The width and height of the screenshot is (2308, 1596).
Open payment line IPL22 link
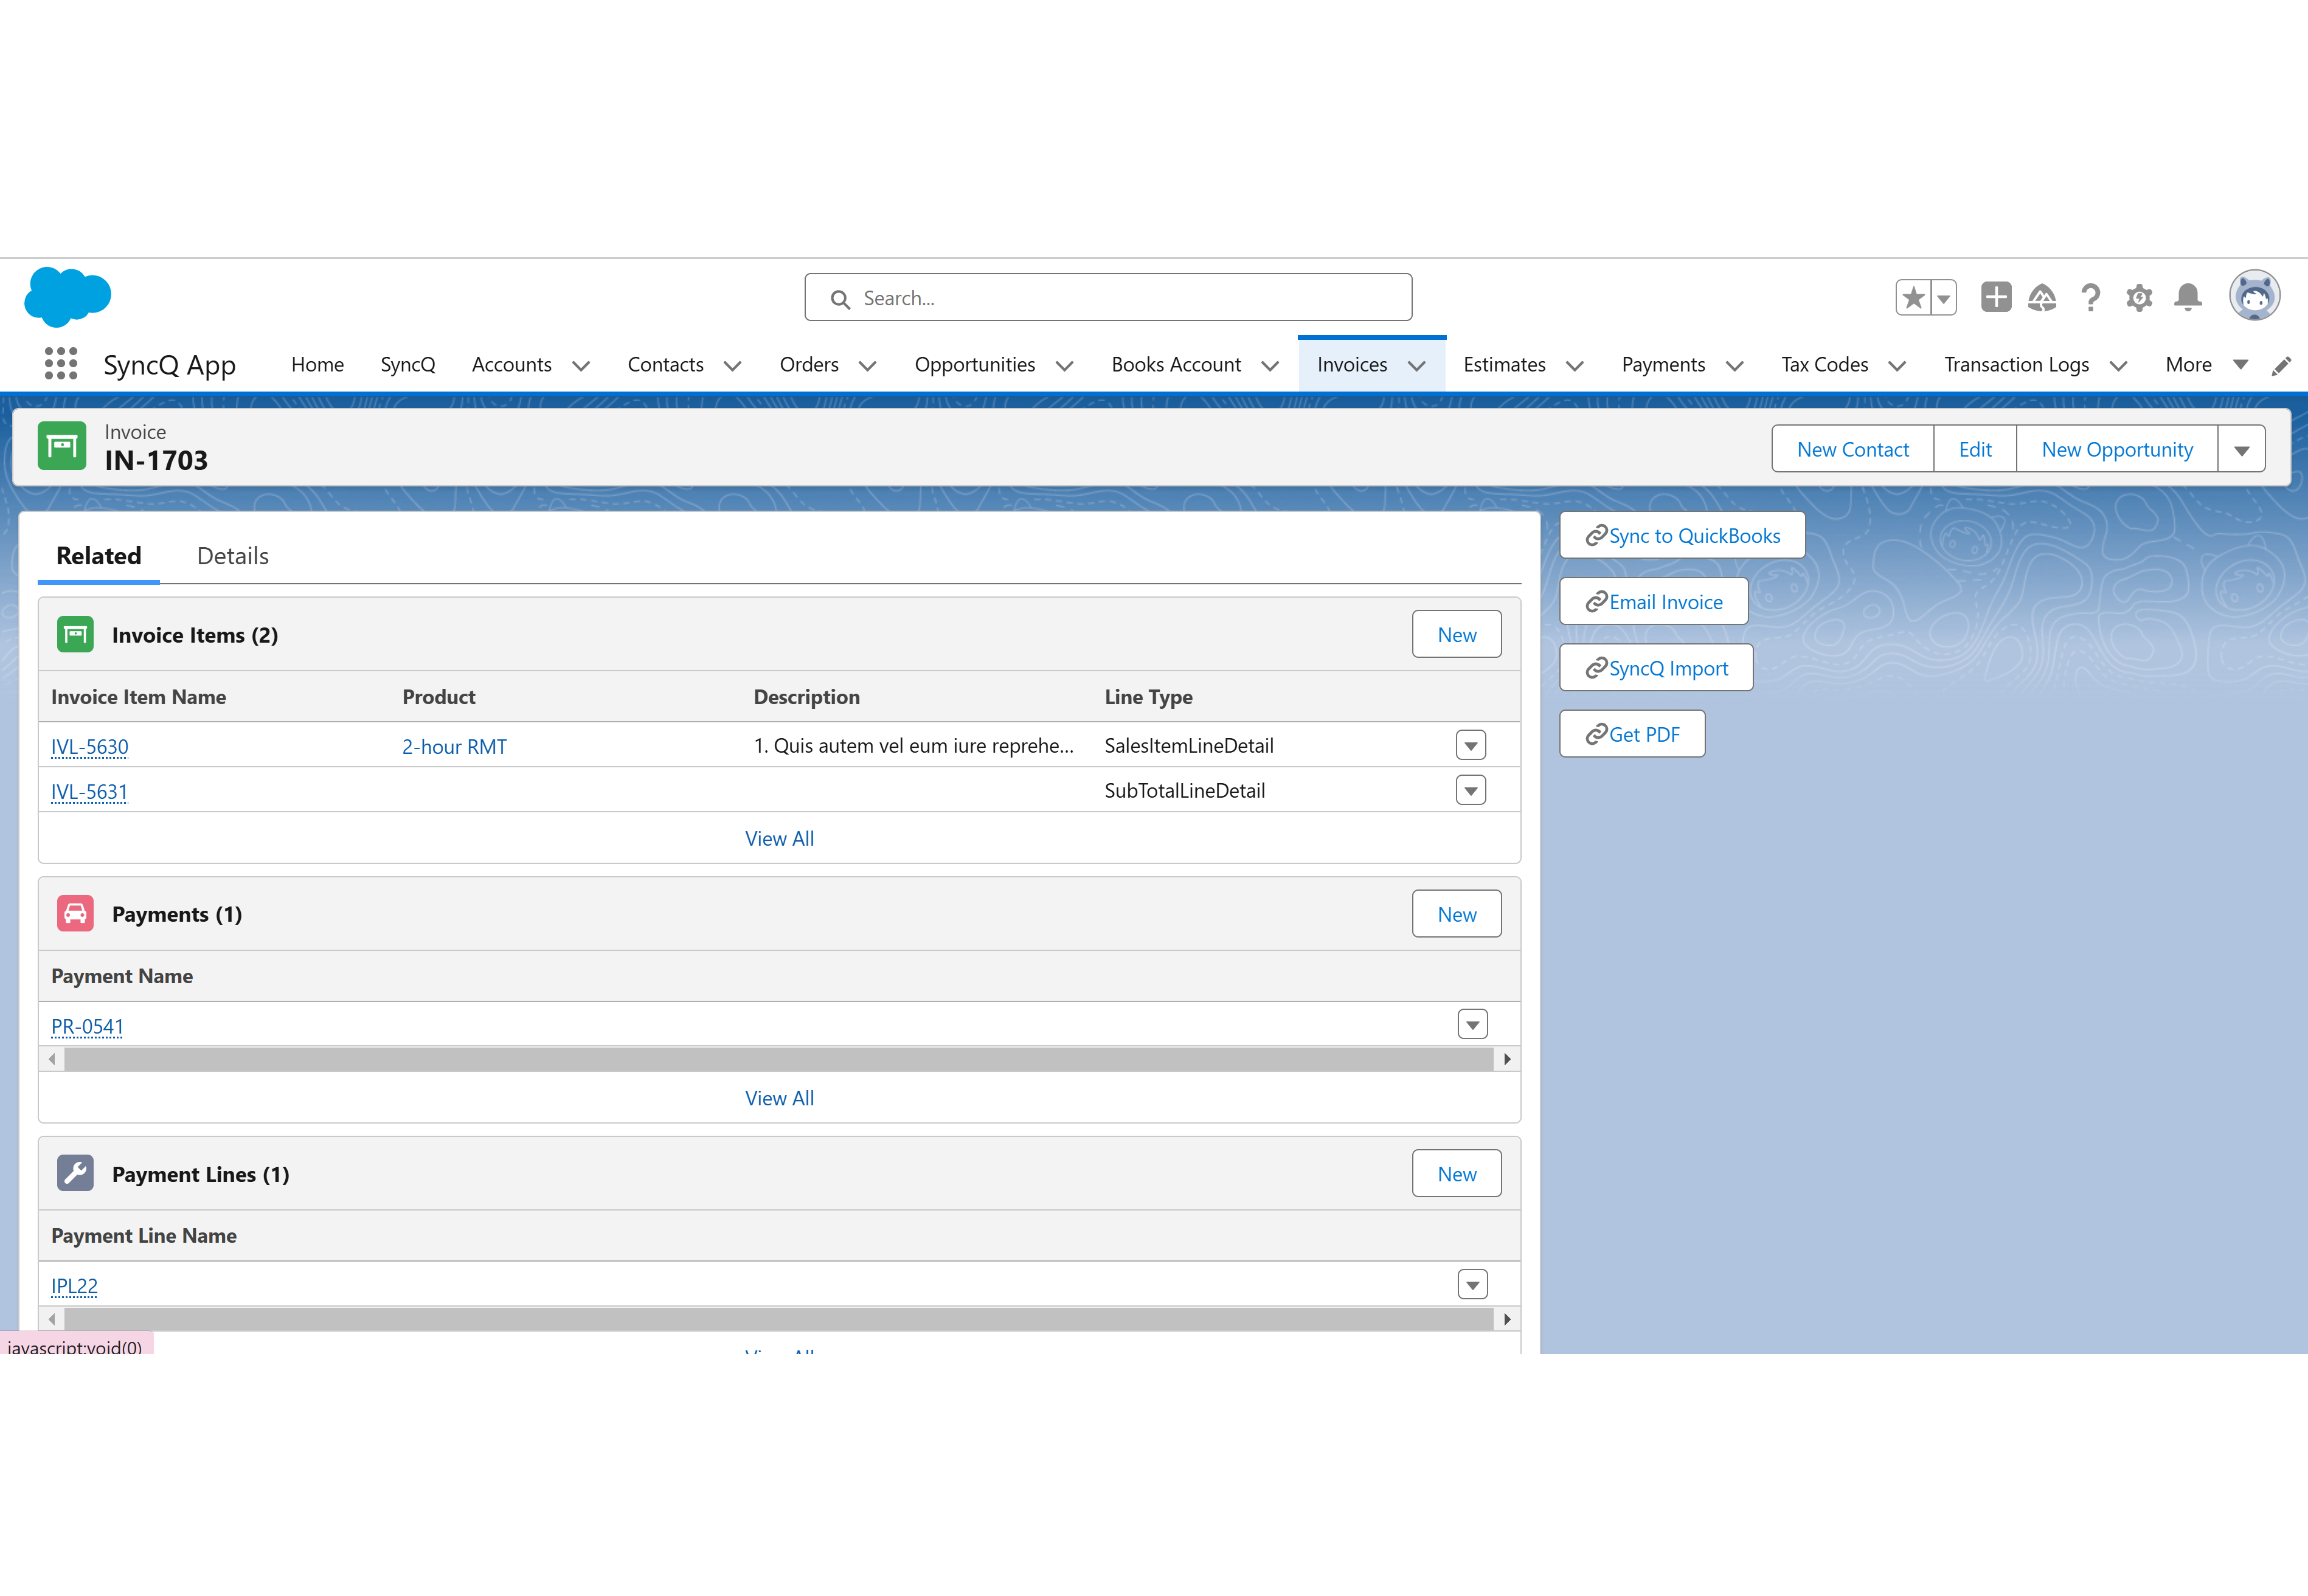click(75, 1286)
